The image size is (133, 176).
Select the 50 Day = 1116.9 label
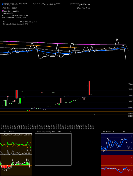tap(11, 8)
